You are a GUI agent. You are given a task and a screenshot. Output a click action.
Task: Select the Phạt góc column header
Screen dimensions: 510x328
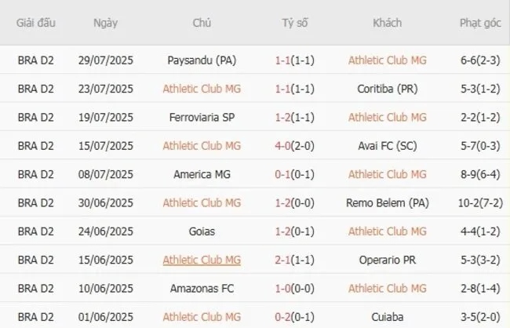tap(481, 23)
